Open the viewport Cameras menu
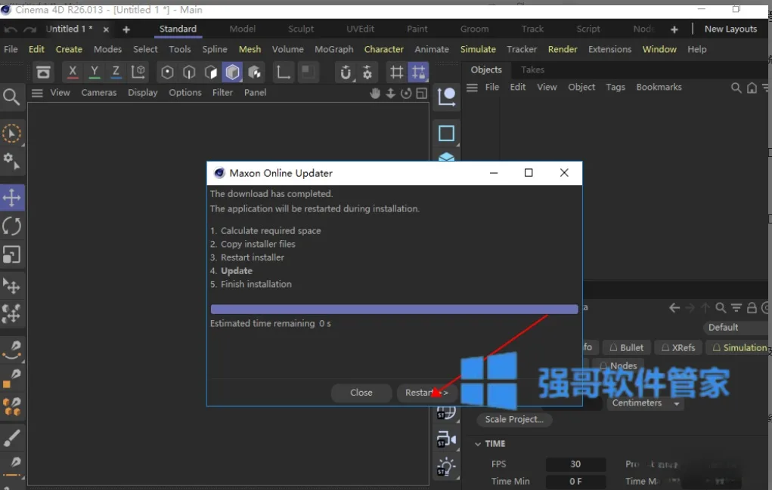The width and height of the screenshot is (772, 490). point(99,92)
